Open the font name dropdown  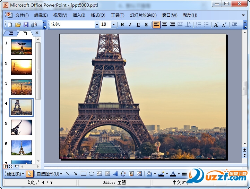click(97, 25)
